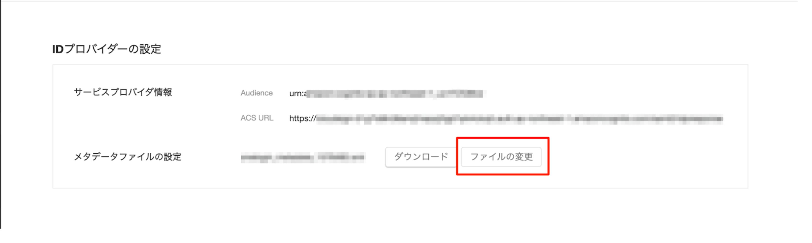
Task: Click the メタデータファイルの設定 label
Action: click(x=128, y=156)
